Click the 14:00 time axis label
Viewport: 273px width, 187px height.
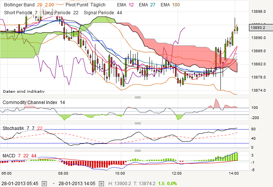(x=234, y=173)
